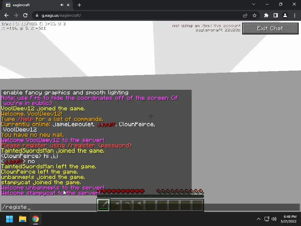Select the pickaxe in the third hotbar slot
This screenshot has width=301, height=226.
coord(127,205)
